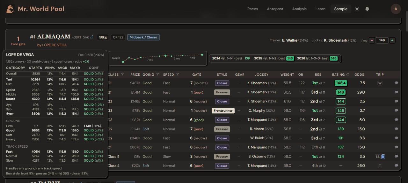Image resolution: width=408 pixels, height=183 pixels.
Task: Click the 2026 season best 148 badge
Action: 333,59
